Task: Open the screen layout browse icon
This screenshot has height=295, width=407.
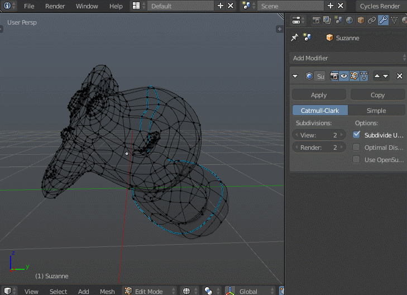Action: 138,6
